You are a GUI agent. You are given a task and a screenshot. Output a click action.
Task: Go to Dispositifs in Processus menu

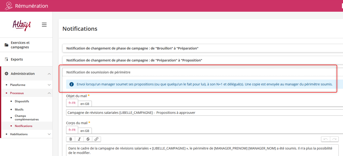click(22, 101)
